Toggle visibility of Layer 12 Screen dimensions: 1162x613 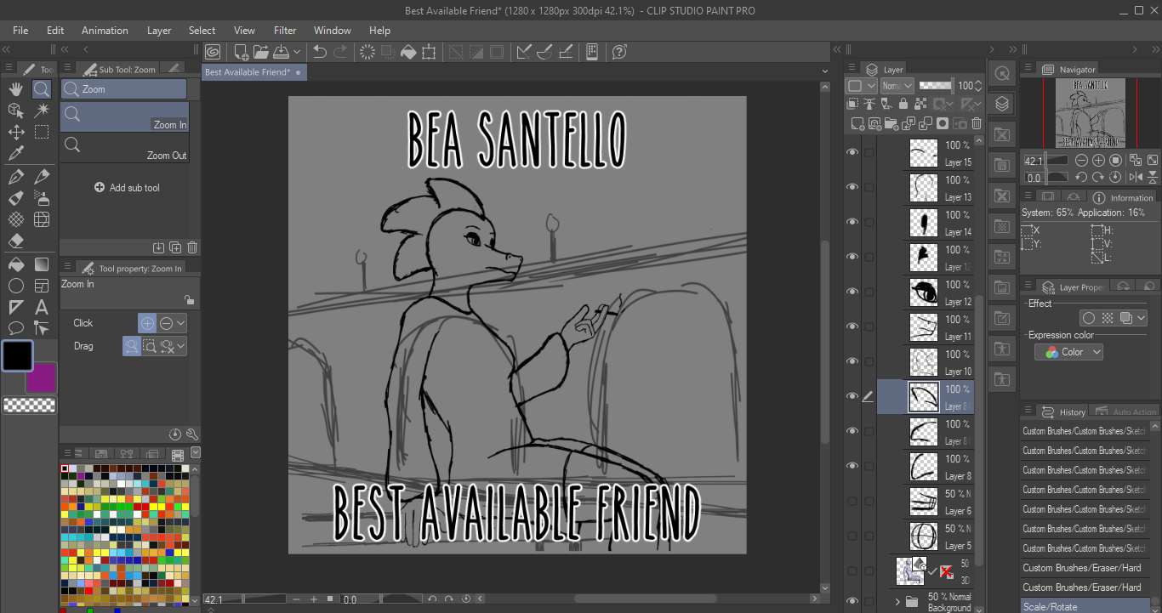pos(852,292)
